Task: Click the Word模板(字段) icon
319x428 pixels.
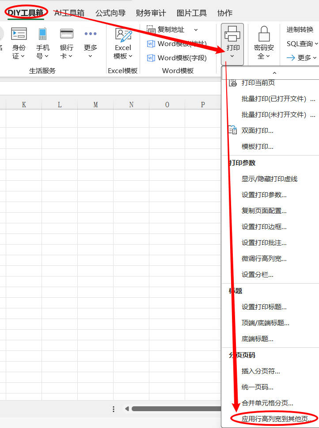Action: click(x=151, y=58)
